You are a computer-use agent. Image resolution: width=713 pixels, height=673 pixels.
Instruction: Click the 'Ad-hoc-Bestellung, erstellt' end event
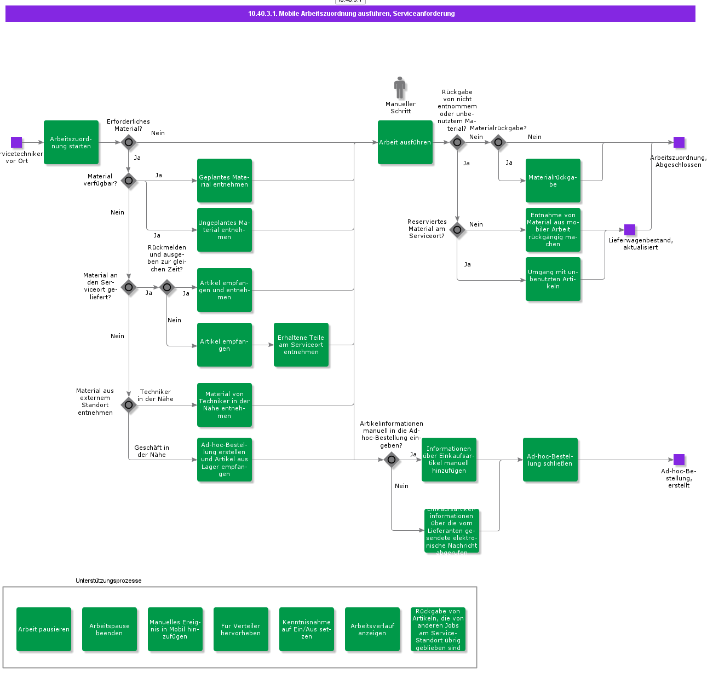(679, 460)
